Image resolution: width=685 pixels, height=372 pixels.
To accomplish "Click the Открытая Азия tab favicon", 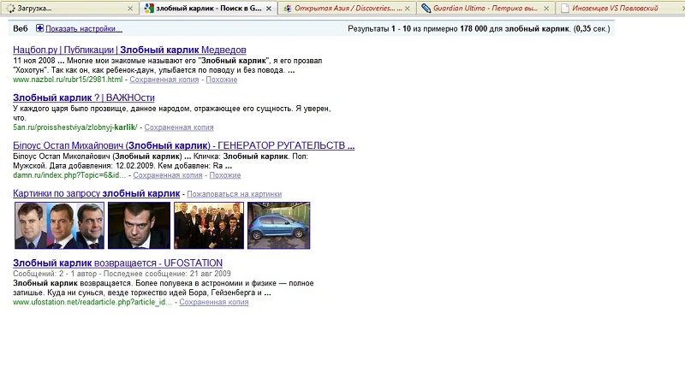I will click(x=288, y=9).
